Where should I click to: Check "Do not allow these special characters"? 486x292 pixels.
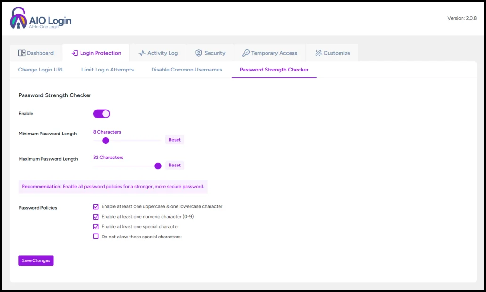[96, 236]
